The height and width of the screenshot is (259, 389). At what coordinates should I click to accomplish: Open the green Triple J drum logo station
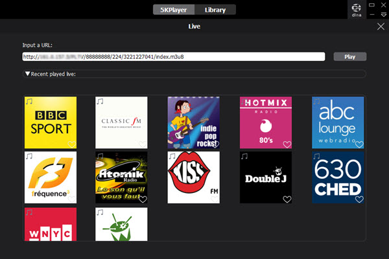(121, 224)
